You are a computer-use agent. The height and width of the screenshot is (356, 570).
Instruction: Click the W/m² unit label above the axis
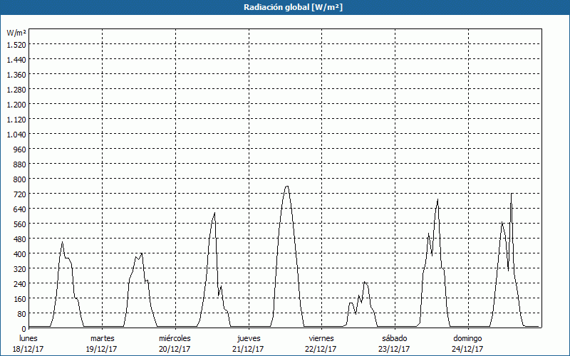pyautogui.click(x=16, y=33)
